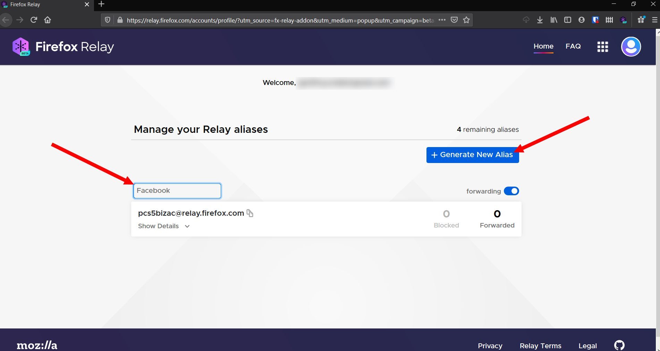Go forward to next page
The height and width of the screenshot is (351, 660).
(x=20, y=20)
